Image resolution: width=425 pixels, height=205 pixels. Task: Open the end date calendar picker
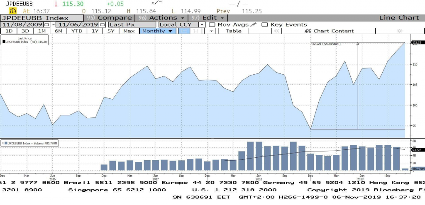102,24
